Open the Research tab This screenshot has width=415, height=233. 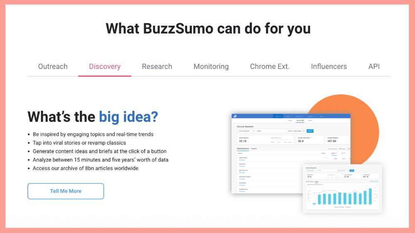157,67
